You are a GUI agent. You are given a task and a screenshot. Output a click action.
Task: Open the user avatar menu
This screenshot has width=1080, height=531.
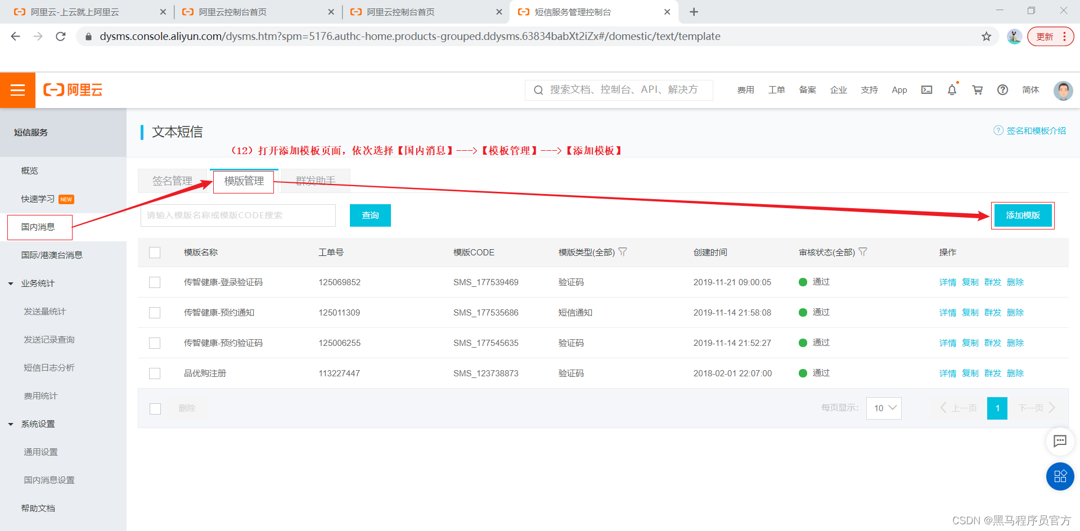point(1063,90)
